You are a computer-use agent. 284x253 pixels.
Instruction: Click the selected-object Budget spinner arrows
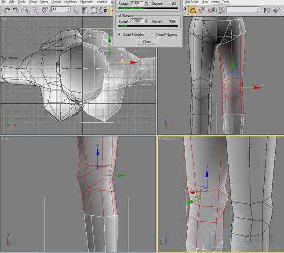[x=146, y=4]
